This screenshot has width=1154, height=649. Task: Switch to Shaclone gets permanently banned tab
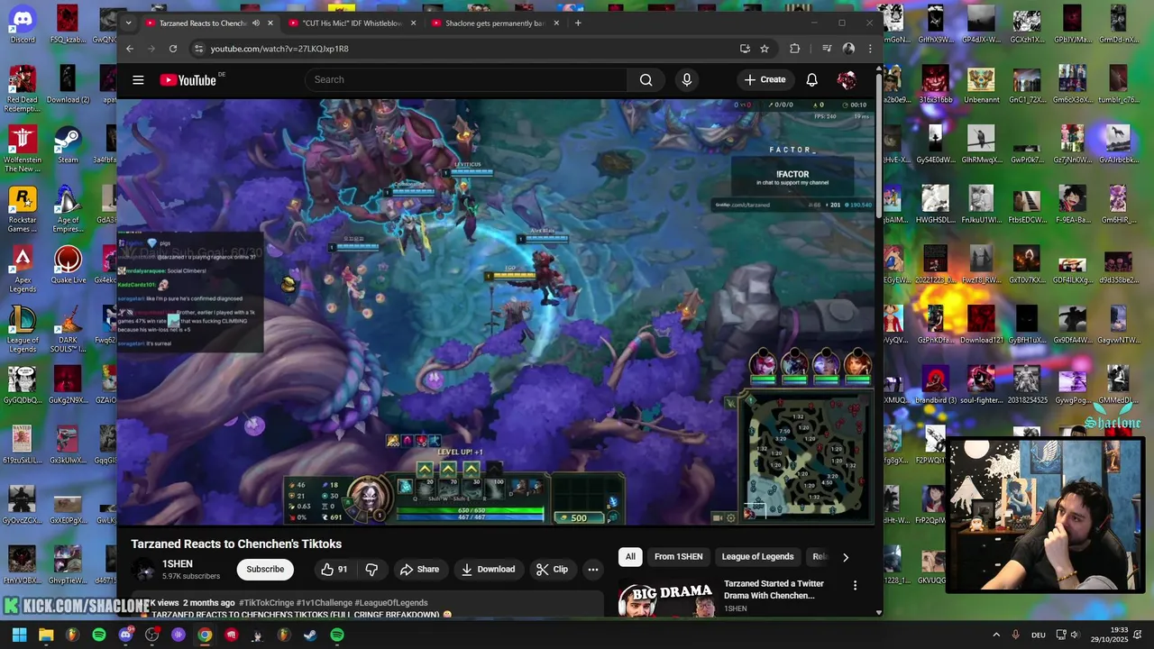[494, 23]
